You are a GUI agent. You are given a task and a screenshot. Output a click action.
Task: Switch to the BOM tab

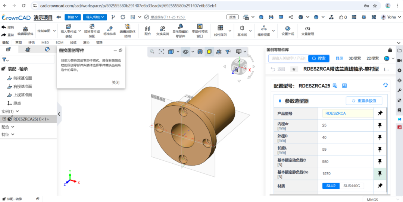click(x=59, y=42)
